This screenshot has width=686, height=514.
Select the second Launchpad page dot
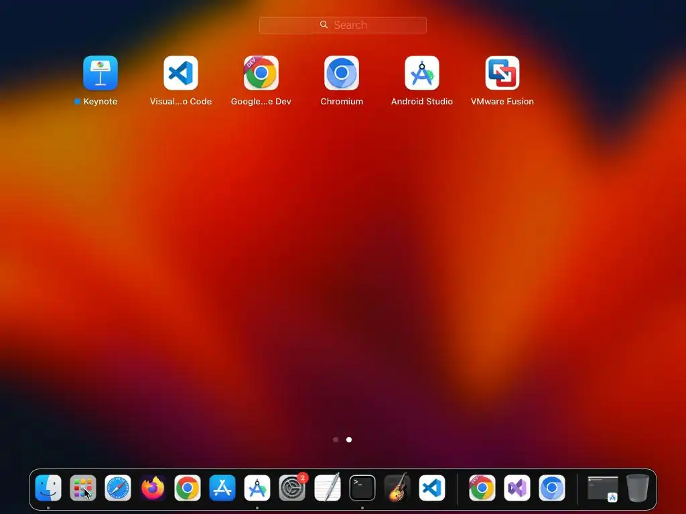click(349, 440)
